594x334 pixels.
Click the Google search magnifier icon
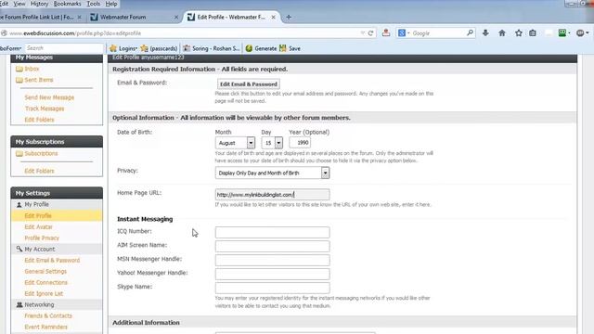pyautogui.click(x=470, y=33)
